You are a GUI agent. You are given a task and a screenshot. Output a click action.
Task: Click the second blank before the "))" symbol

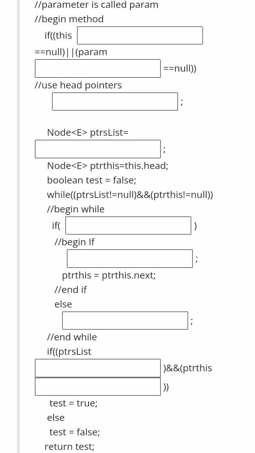click(98, 387)
